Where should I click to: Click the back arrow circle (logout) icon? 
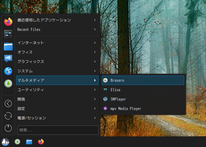point(8,103)
